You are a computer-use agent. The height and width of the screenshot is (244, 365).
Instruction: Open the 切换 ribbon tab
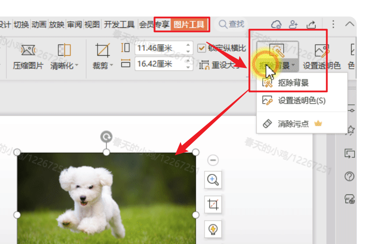click(21, 24)
